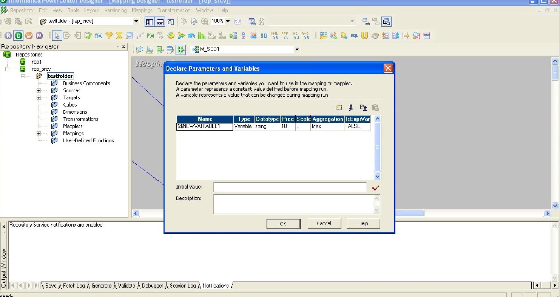Cut the selected variable row
The image size is (560, 297).
[351, 107]
